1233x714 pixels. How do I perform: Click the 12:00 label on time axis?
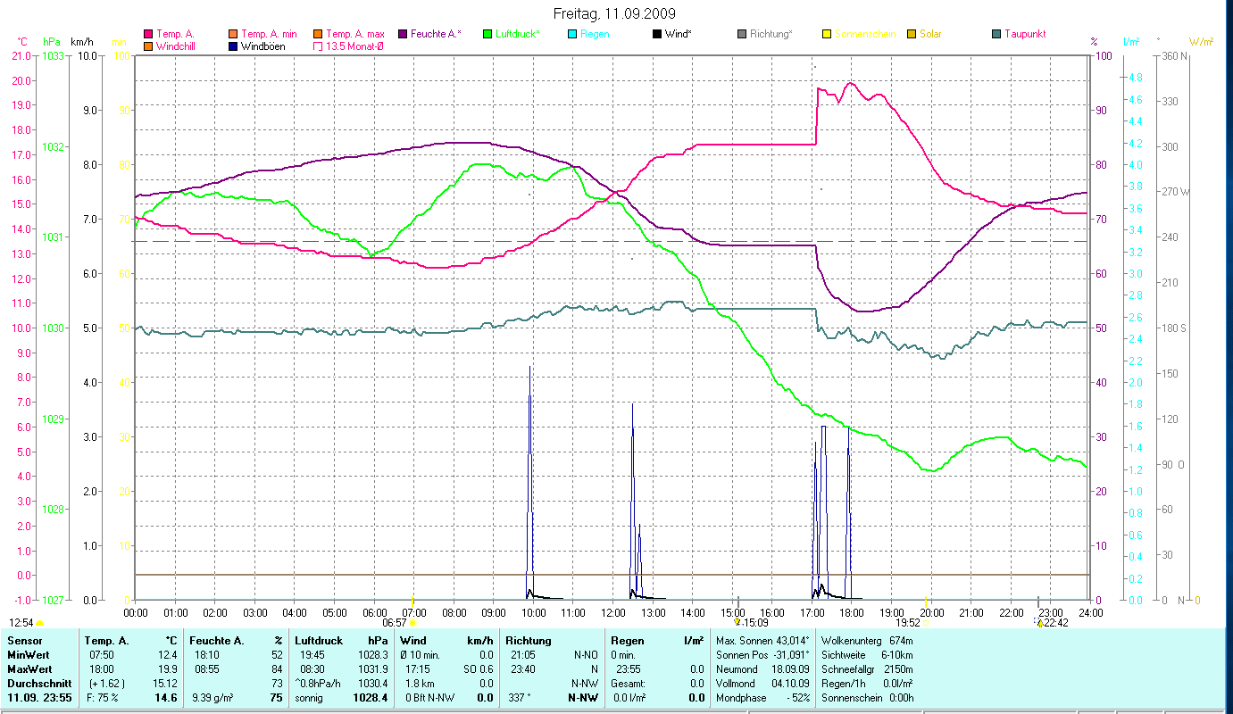(613, 613)
